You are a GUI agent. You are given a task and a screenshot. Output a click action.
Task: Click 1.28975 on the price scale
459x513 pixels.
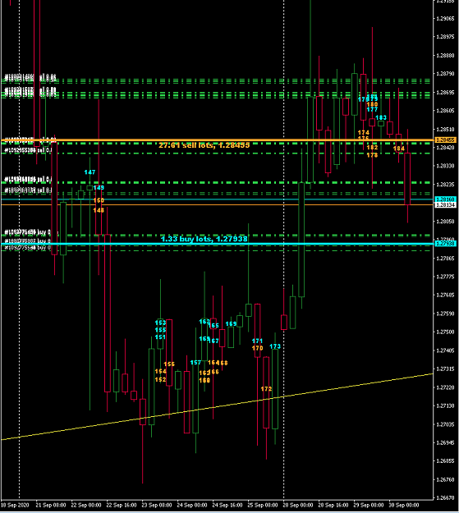click(x=446, y=37)
